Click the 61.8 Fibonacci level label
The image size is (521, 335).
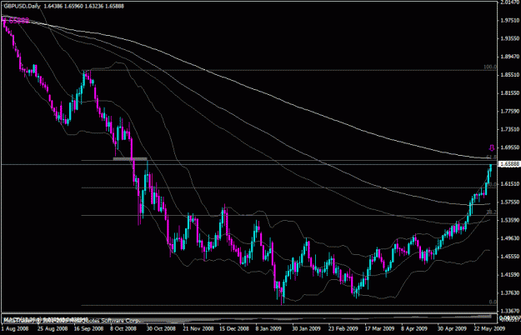491,157
